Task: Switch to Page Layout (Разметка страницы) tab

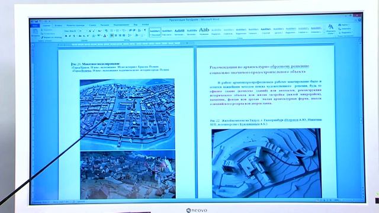Action: point(75,25)
